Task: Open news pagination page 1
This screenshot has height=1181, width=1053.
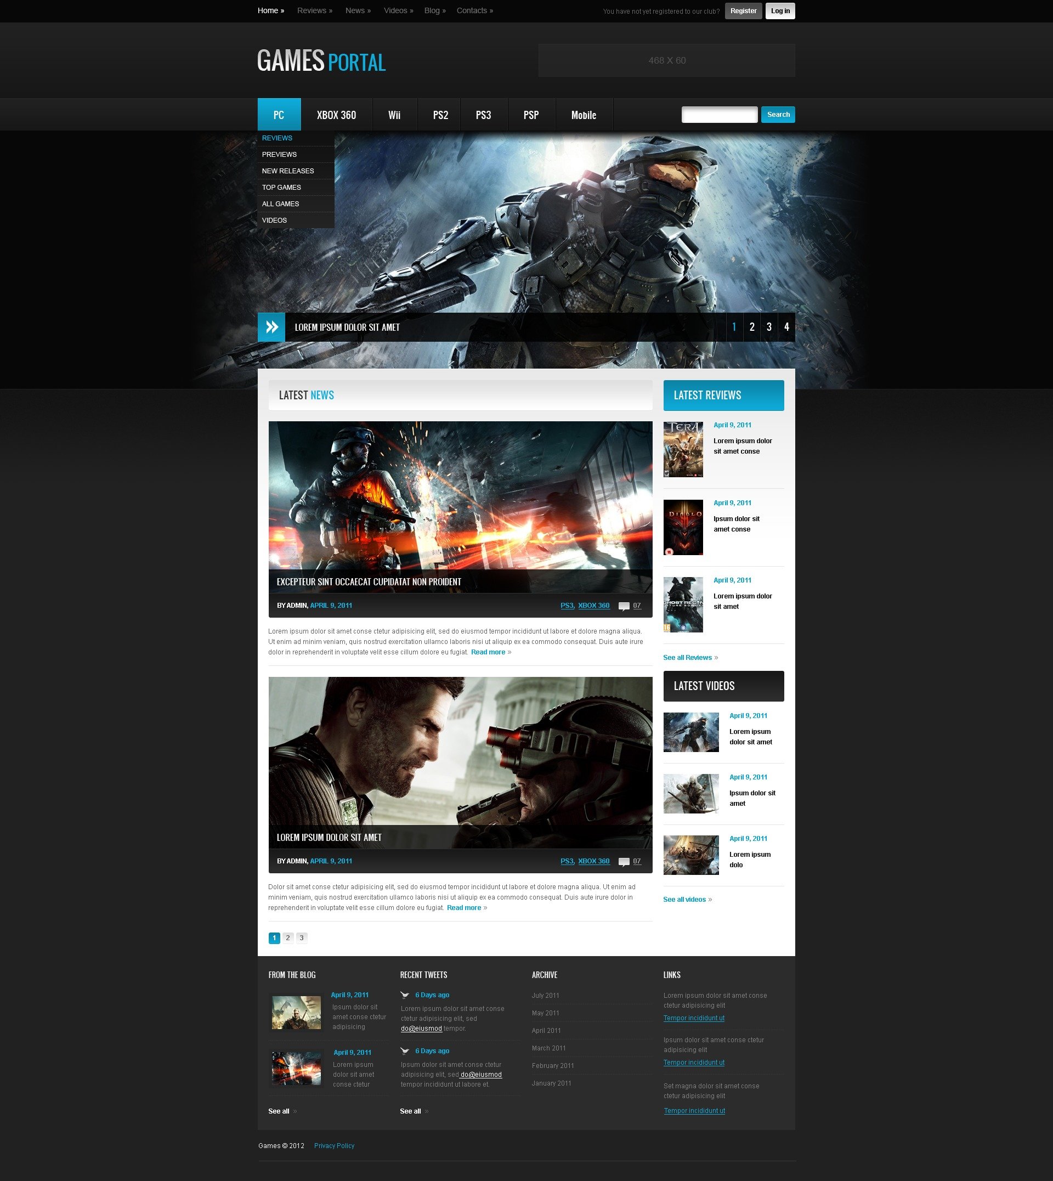Action: click(274, 938)
